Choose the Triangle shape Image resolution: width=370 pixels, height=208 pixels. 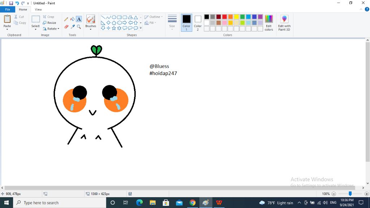(136, 17)
